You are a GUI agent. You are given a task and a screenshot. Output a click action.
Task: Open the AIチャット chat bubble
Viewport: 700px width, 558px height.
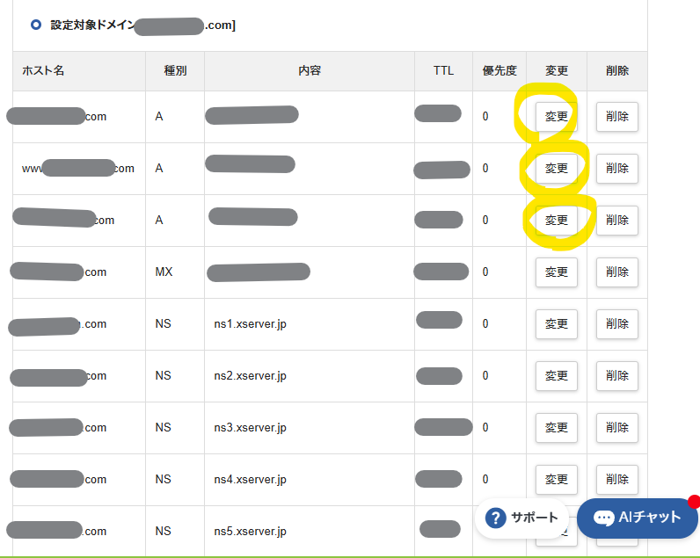638,518
